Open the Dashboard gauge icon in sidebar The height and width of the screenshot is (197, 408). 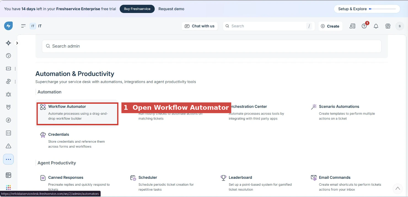point(9,56)
